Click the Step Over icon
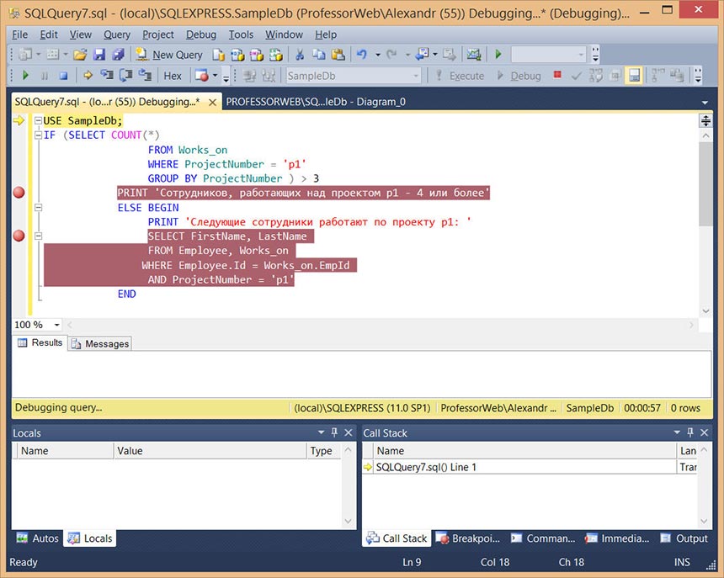The image size is (724, 578). 125,75
